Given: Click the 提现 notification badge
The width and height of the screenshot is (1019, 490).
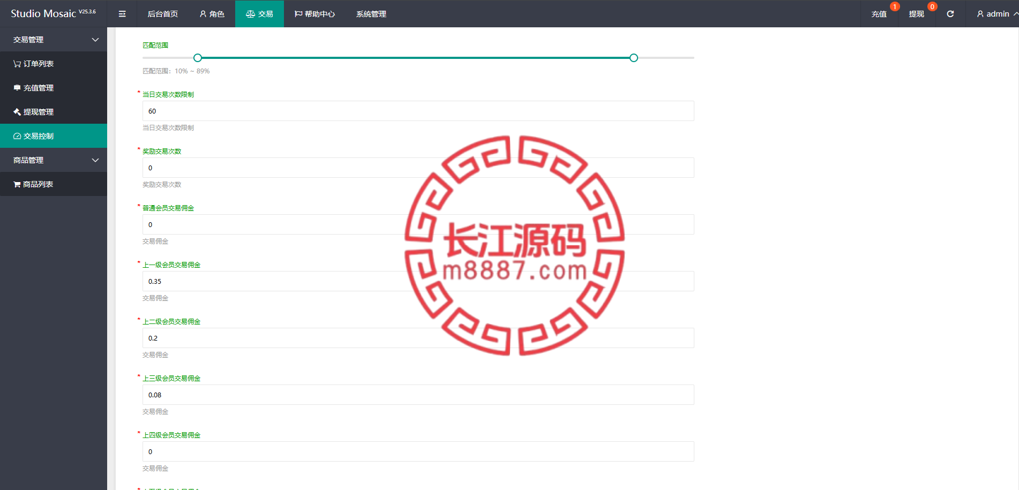Looking at the screenshot, I should pos(932,6).
